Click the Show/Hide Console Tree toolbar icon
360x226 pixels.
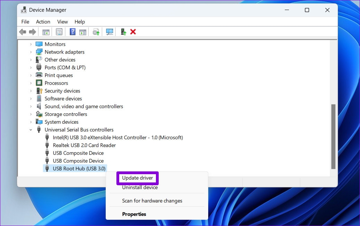click(x=46, y=31)
